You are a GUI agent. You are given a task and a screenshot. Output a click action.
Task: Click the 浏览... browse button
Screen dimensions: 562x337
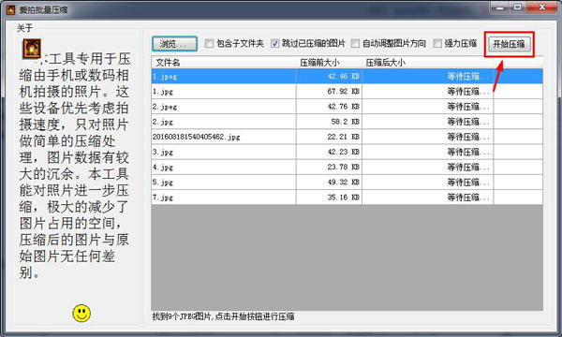[x=174, y=44]
